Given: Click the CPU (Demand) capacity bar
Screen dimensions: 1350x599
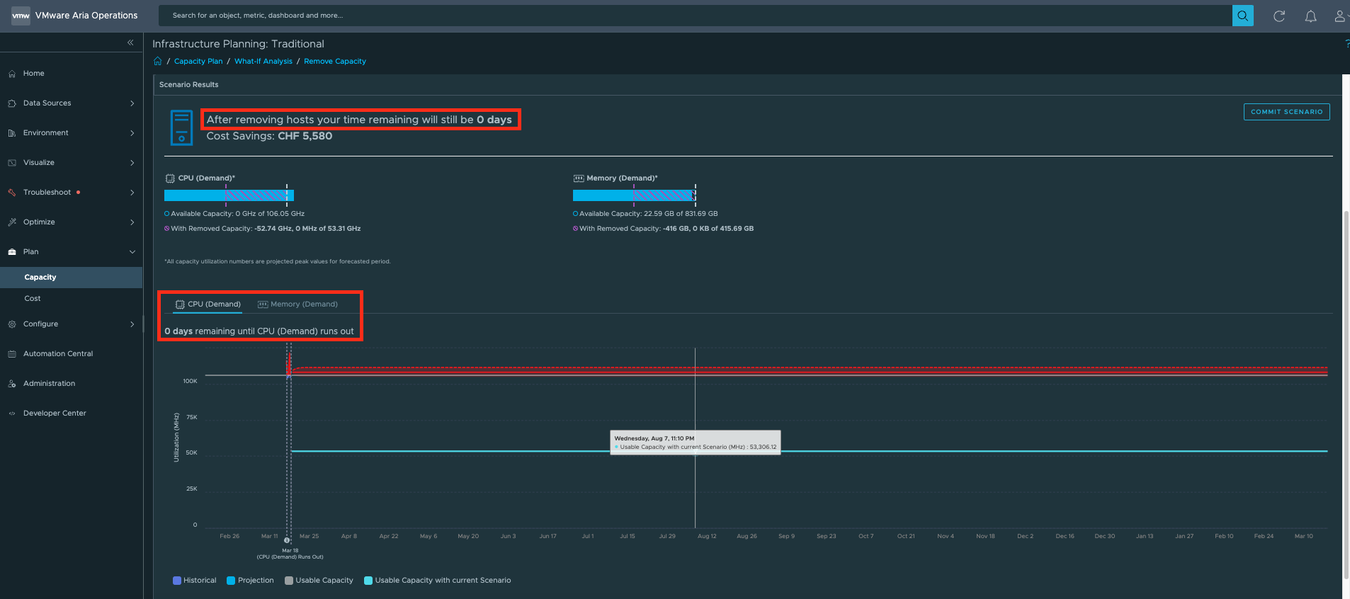Looking at the screenshot, I should coord(229,195).
